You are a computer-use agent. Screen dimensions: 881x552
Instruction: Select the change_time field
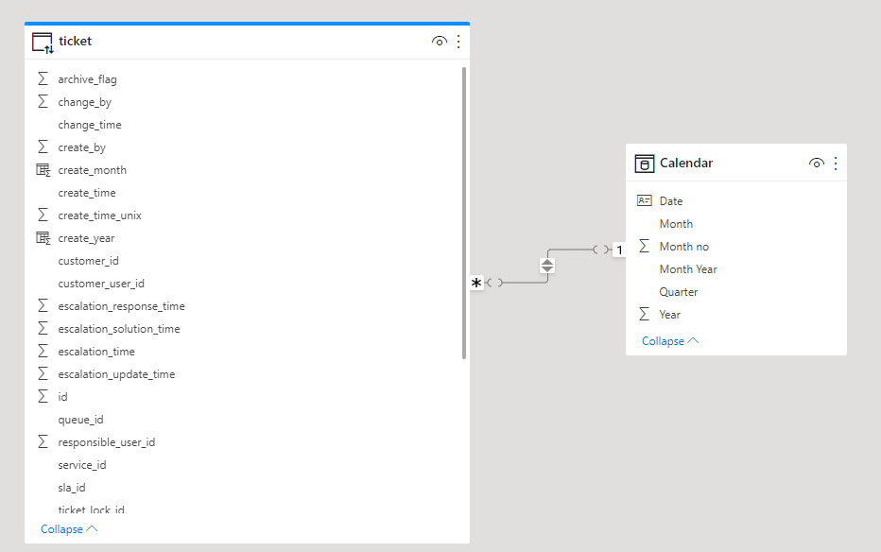tap(90, 125)
